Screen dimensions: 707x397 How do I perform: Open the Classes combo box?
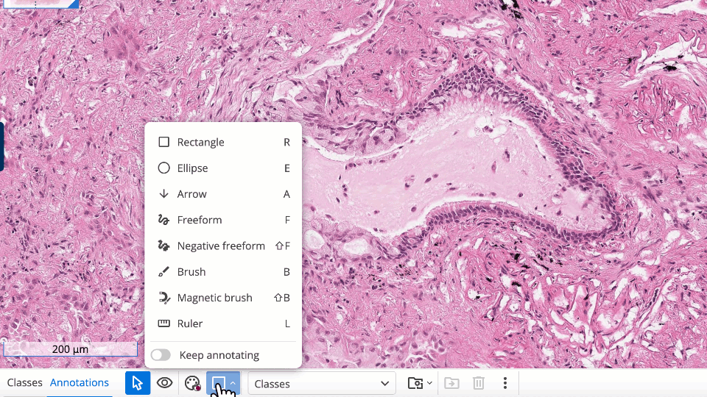pyautogui.click(x=322, y=383)
